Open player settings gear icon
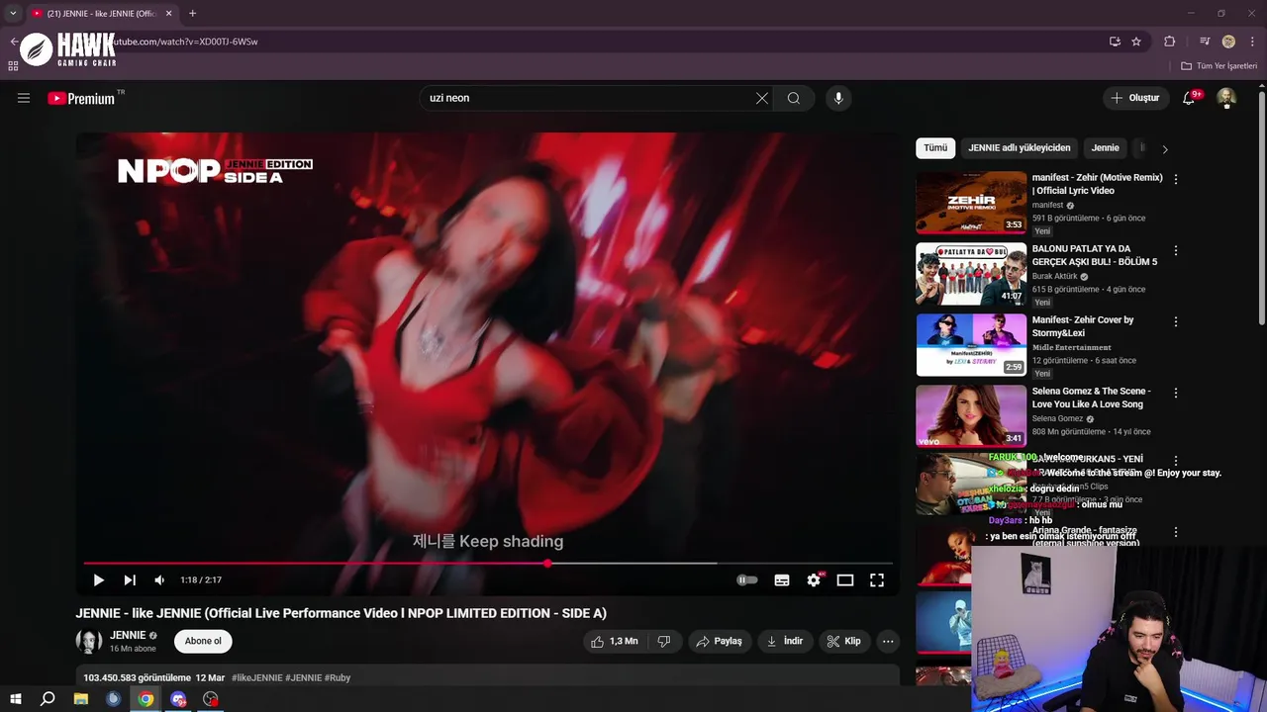 [x=814, y=580]
